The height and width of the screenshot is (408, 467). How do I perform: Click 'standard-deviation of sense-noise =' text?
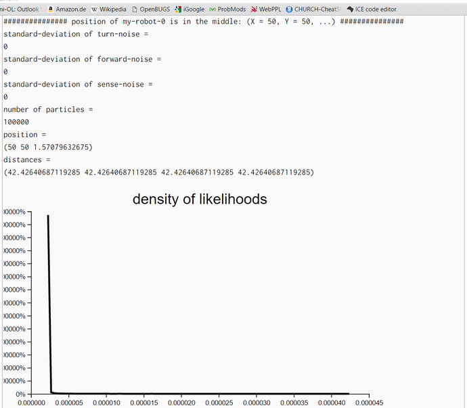78,85
